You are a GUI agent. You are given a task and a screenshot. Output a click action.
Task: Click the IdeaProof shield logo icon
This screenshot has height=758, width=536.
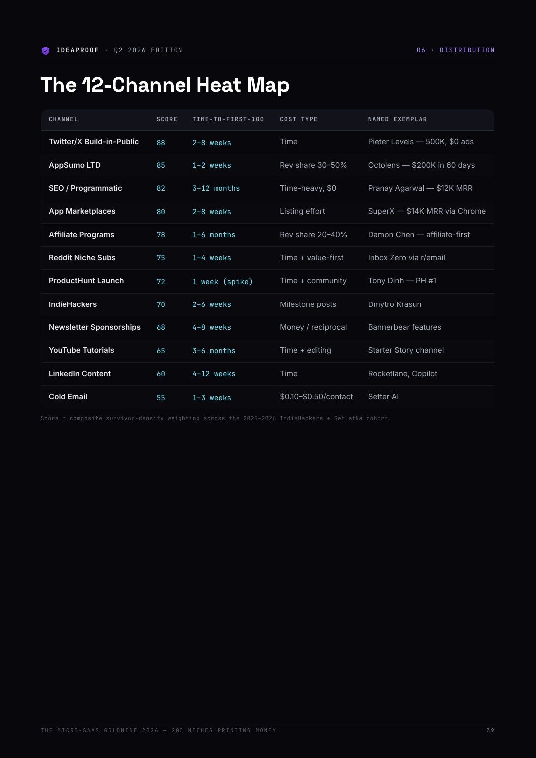[x=45, y=51]
